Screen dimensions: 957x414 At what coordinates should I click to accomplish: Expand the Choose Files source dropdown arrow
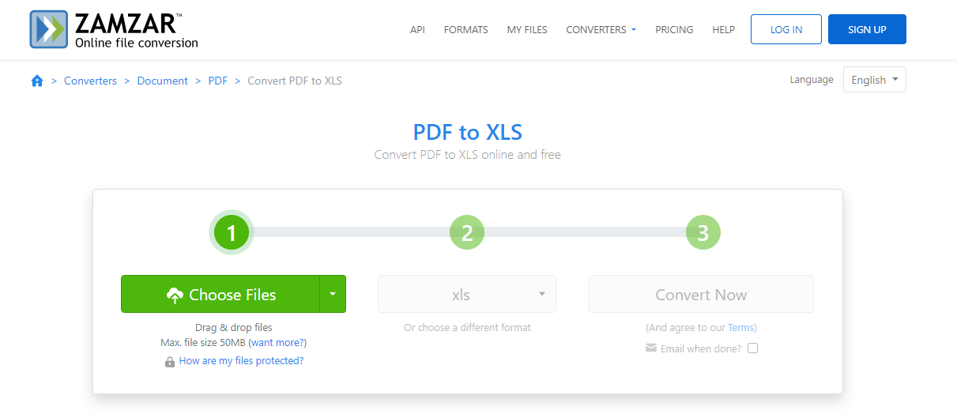click(333, 294)
